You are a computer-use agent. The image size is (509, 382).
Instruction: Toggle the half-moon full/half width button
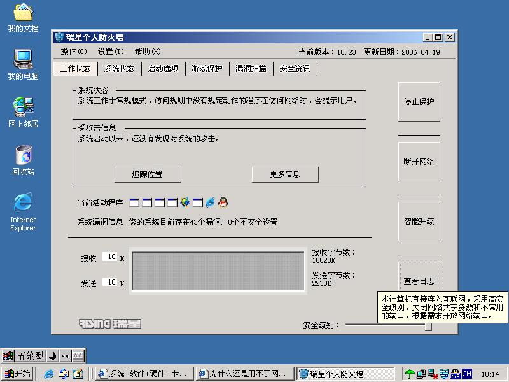52,356
